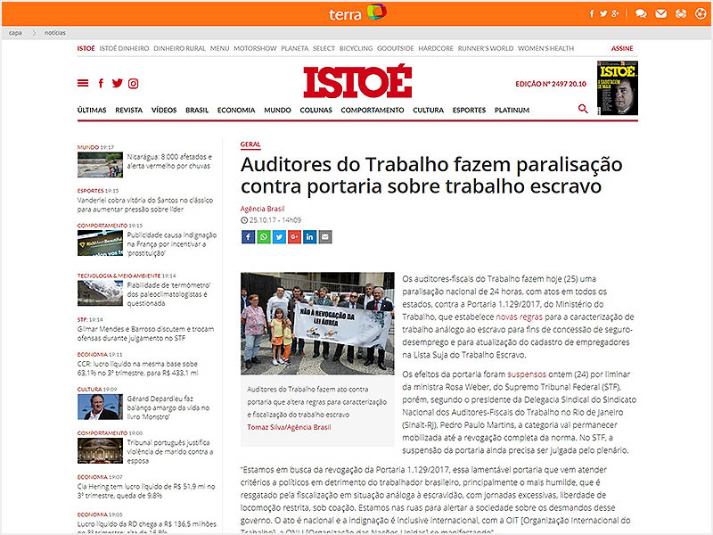The height and width of the screenshot is (535, 713).
Task: Visit ISTOÉ Instagram icon in header
Action: pos(133,83)
